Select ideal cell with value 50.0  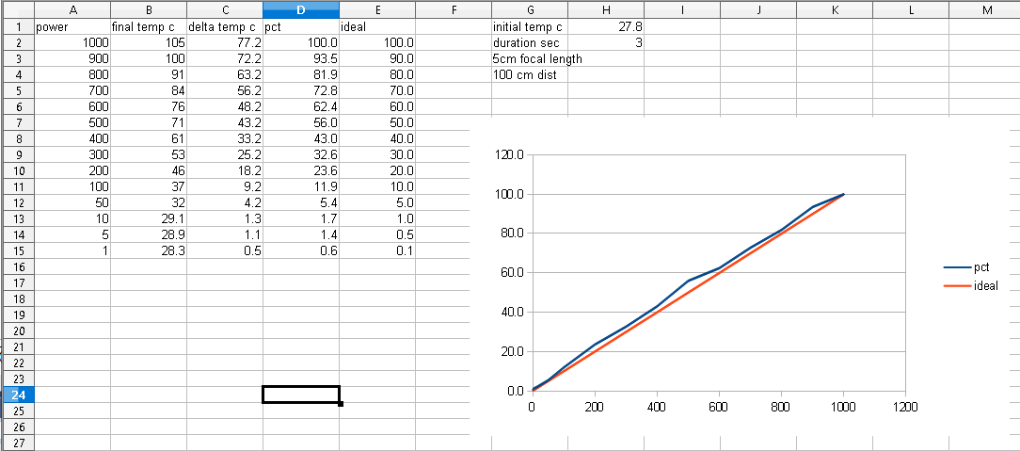(377, 123)
